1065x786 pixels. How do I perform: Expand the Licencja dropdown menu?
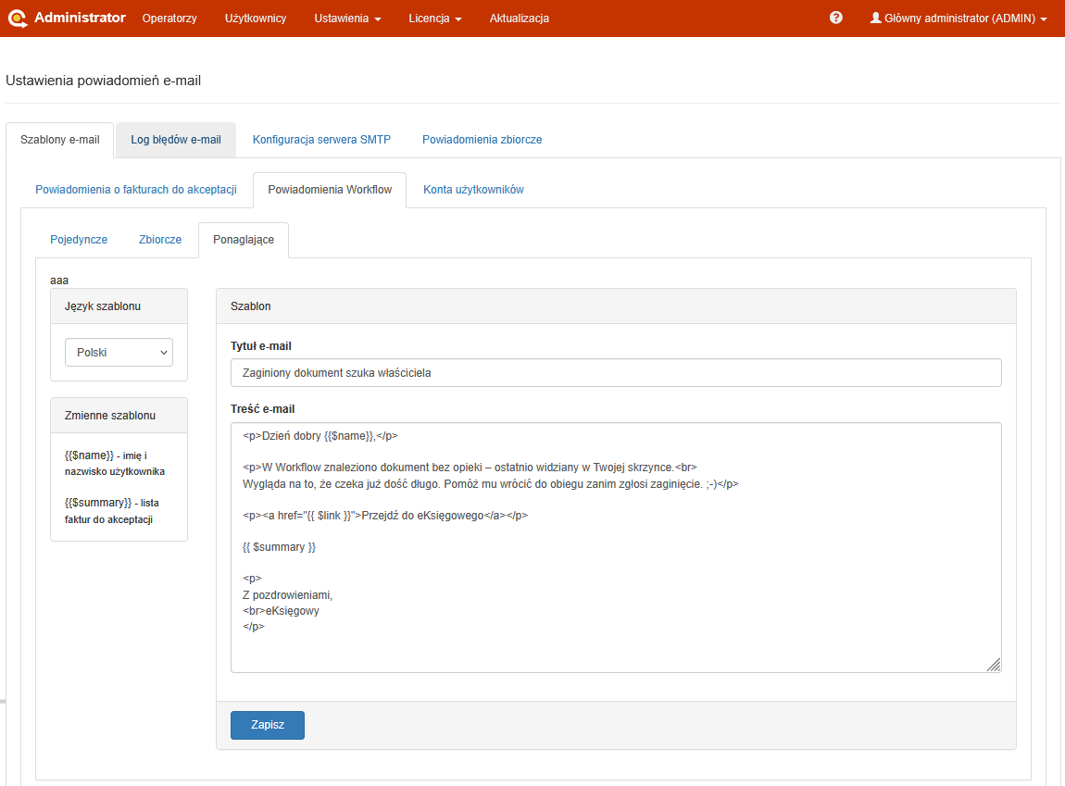pos(434,19)
